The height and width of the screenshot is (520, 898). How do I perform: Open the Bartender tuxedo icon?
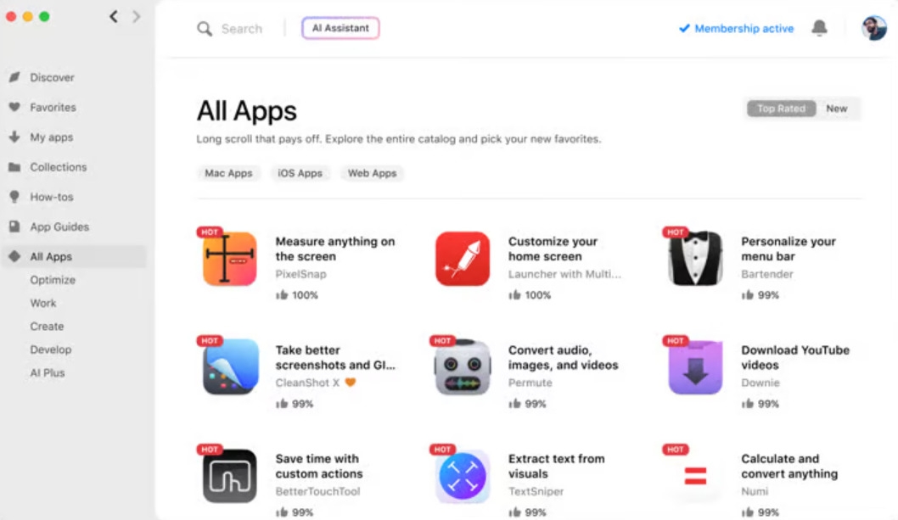tap(695, 259)
